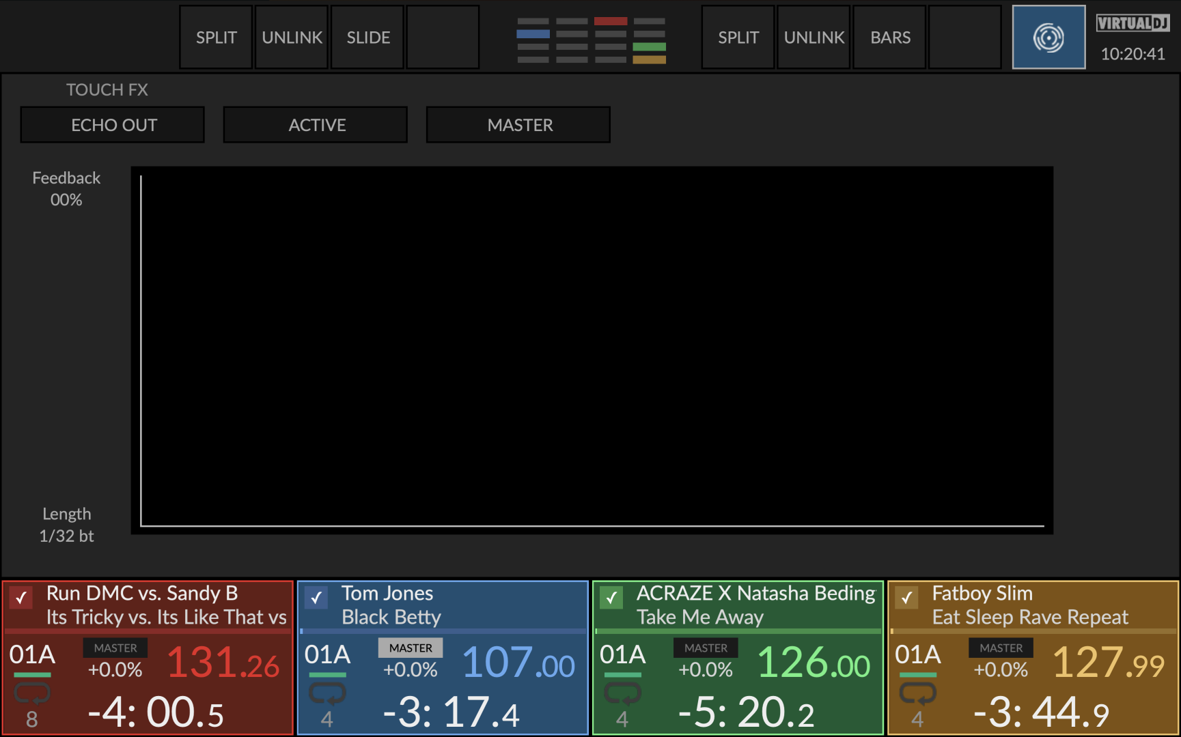Click the song progress bar on ACRAZE deck
Image resolution: width=1181 pixels, height=737 pixels.
pyautogui.click(x=738, y=631)
